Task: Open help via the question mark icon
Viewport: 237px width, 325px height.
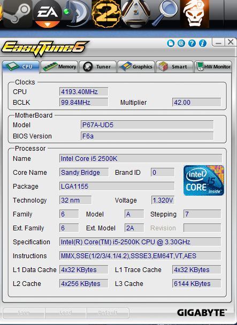Action: point(192,43)
